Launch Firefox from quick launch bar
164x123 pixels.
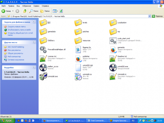[x=26, y=121]
